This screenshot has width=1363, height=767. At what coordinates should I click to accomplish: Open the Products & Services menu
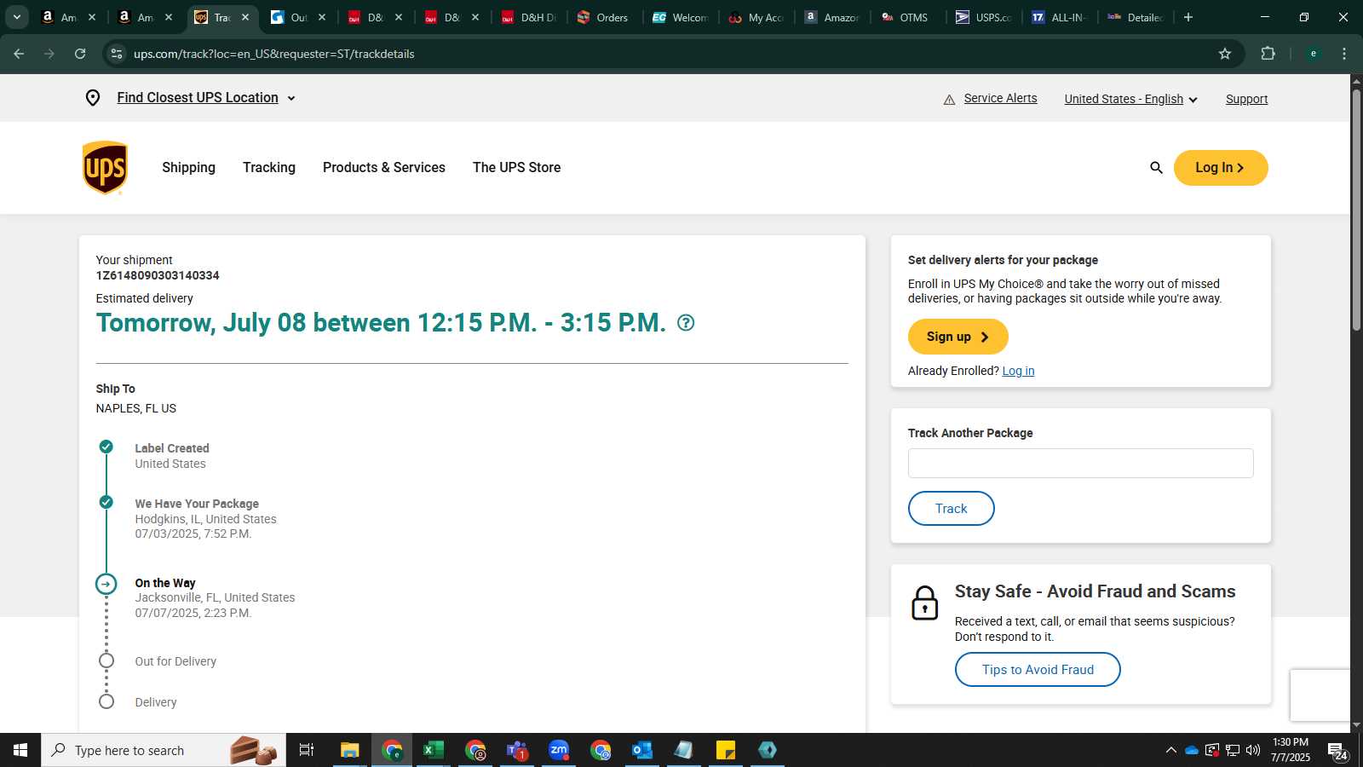(x=384, y=168)
